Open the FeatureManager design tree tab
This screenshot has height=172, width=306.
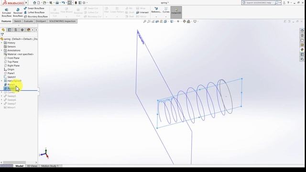point(3,30)
